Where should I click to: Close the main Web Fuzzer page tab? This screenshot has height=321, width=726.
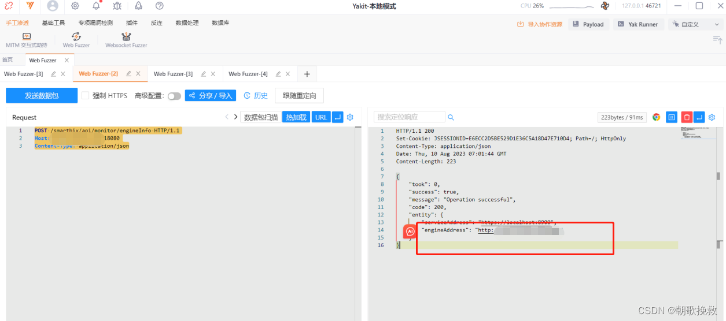point(67,60)
